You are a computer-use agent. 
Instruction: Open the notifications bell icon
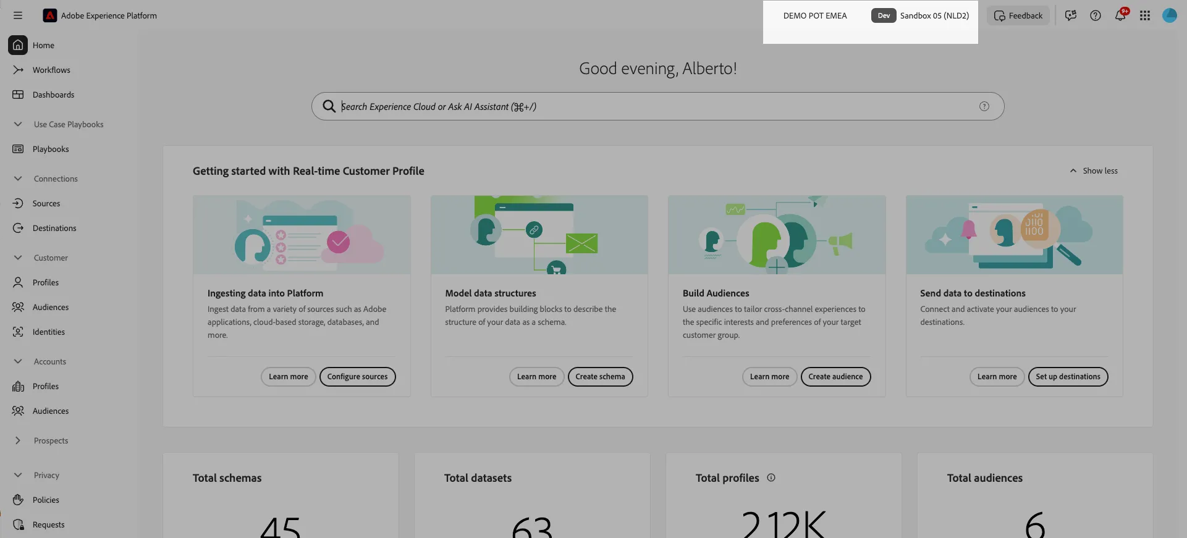click(1120, 15)
